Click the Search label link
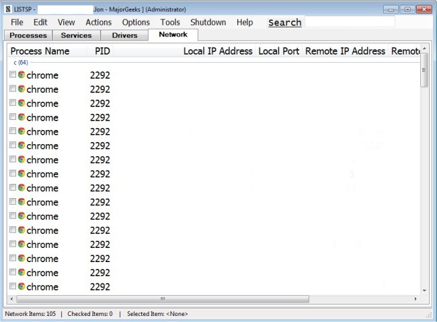Viewport: 437px width, 322px height. point(285,23)
